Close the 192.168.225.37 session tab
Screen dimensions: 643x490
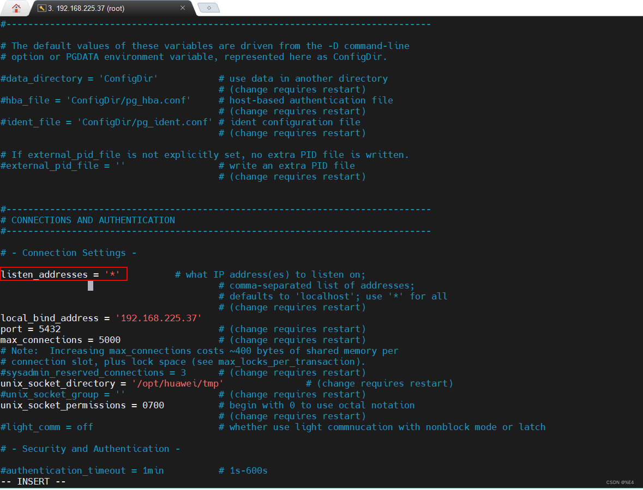click(183, 8)
